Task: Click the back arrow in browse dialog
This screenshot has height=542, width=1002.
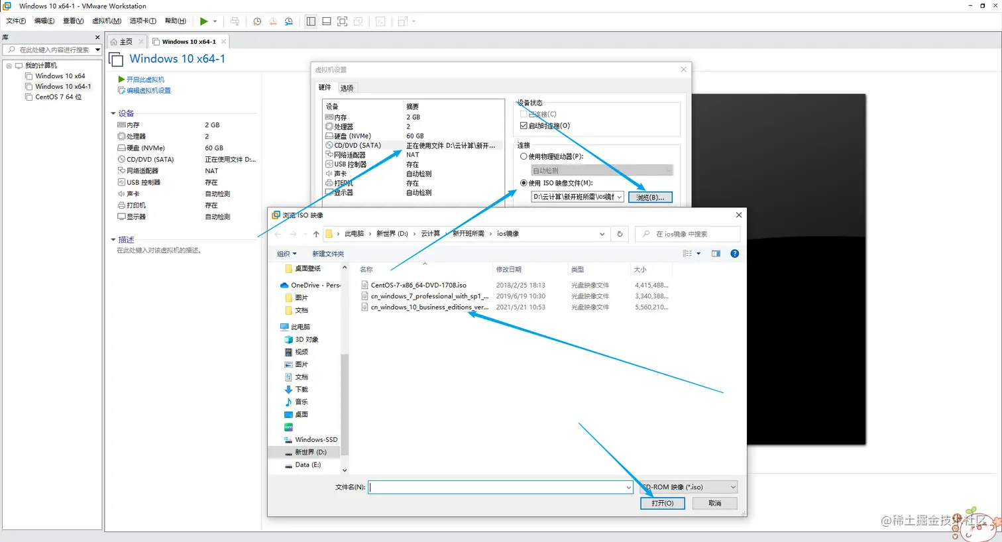Action: pos(278,234)
